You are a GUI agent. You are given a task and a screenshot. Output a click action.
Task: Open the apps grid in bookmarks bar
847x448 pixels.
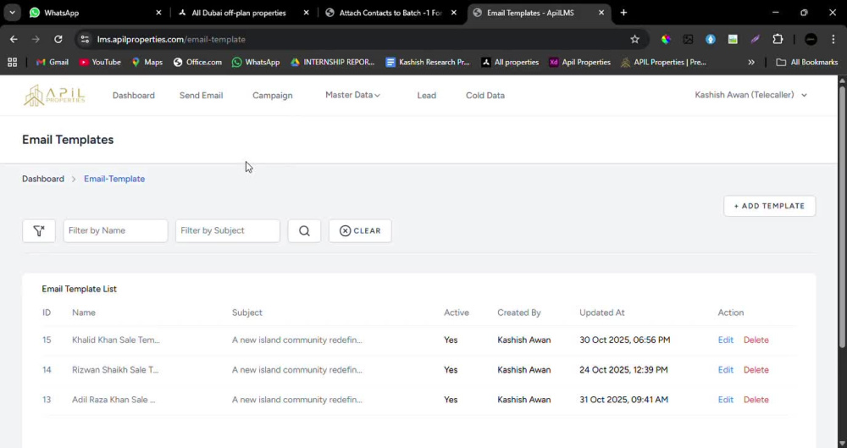pos(12,62)
